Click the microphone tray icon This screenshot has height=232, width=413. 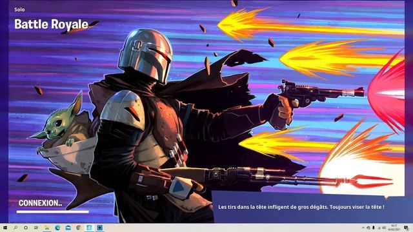click(x=374, y=227)
